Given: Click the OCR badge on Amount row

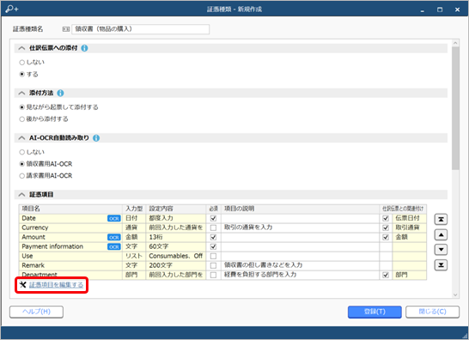Looking at the screenshot, I should (114, 238).
